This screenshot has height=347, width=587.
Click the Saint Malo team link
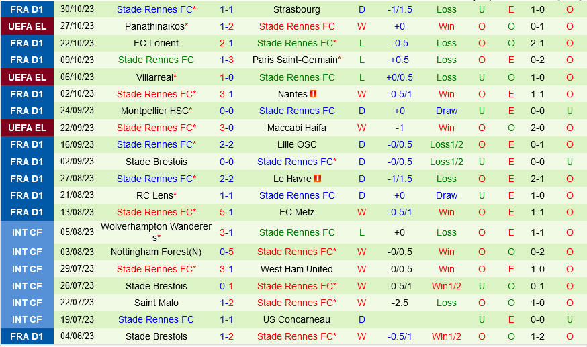pos(156,303)
